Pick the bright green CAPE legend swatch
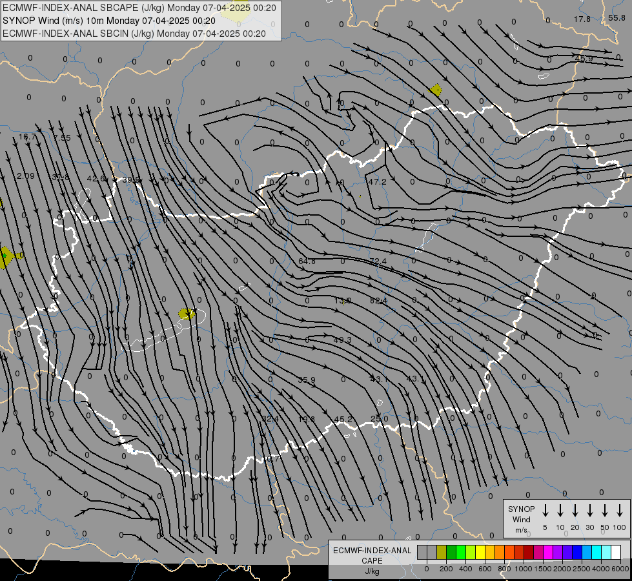632x581 pixels. pyautogui.click(x=461, y=552)
